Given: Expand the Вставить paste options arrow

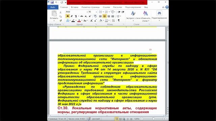Looking at the screenshot, I should click(x=54, y=21).
